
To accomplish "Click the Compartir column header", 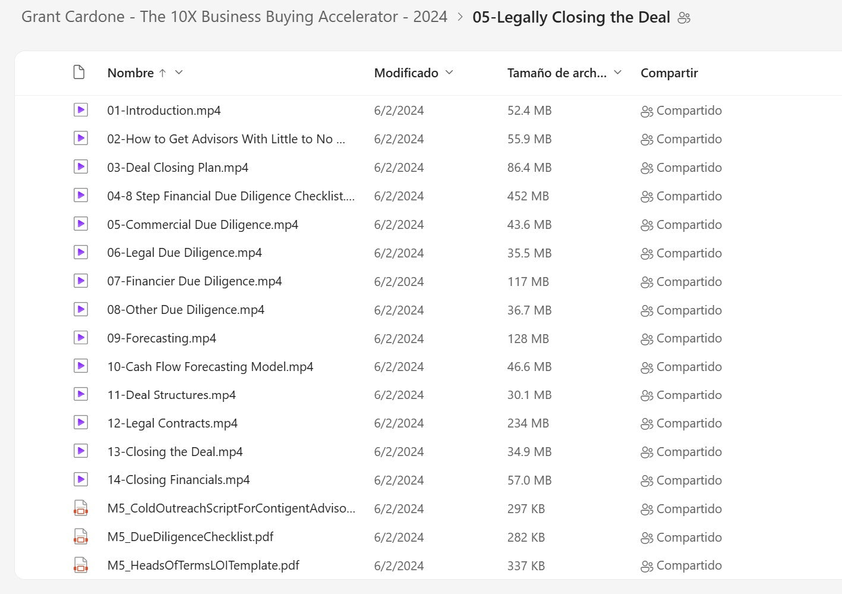I will (669, 73).
